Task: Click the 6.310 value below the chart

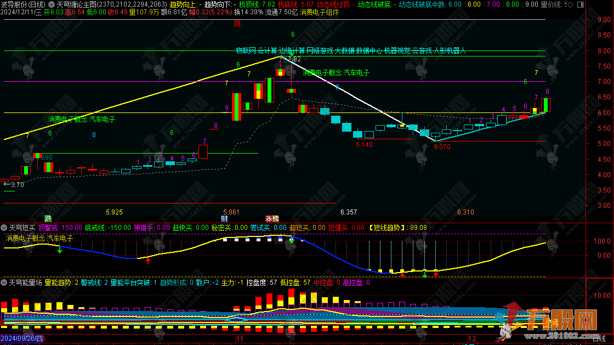Action: pyautogui.click(x=465, y=212)
